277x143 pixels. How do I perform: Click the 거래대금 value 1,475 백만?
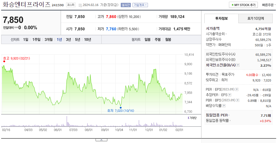182,29
